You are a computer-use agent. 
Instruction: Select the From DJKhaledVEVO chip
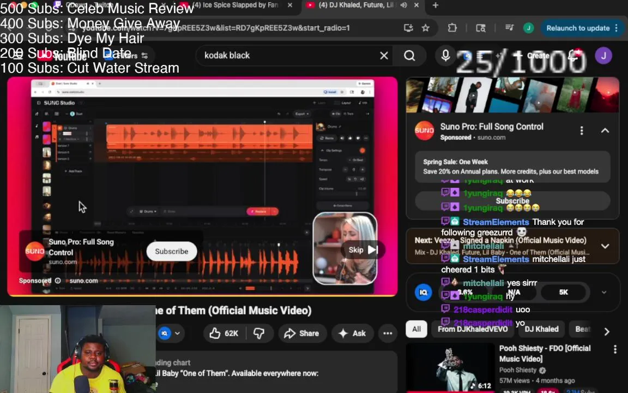[473, 329]
